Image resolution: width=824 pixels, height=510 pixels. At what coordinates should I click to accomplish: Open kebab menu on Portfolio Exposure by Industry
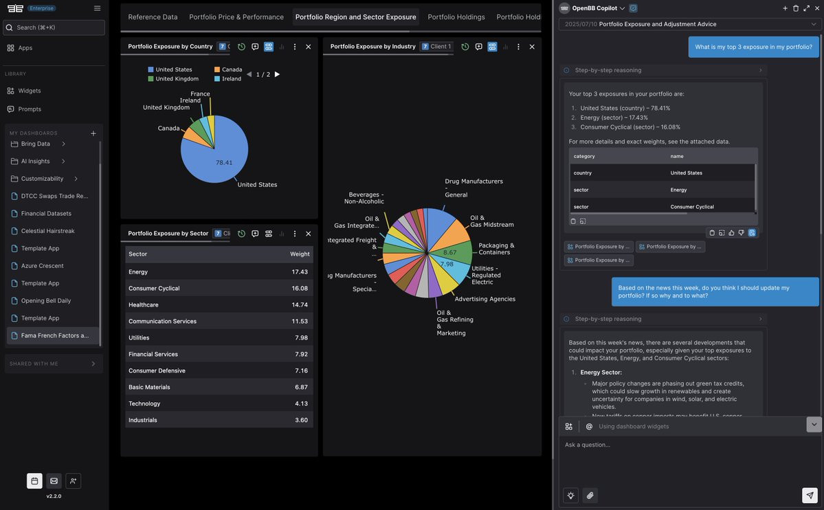click(x=518, y=47)
